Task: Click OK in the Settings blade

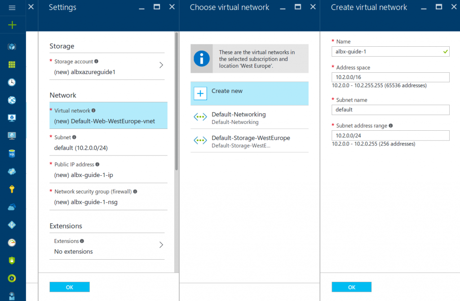Action: [x=69, y=287]
